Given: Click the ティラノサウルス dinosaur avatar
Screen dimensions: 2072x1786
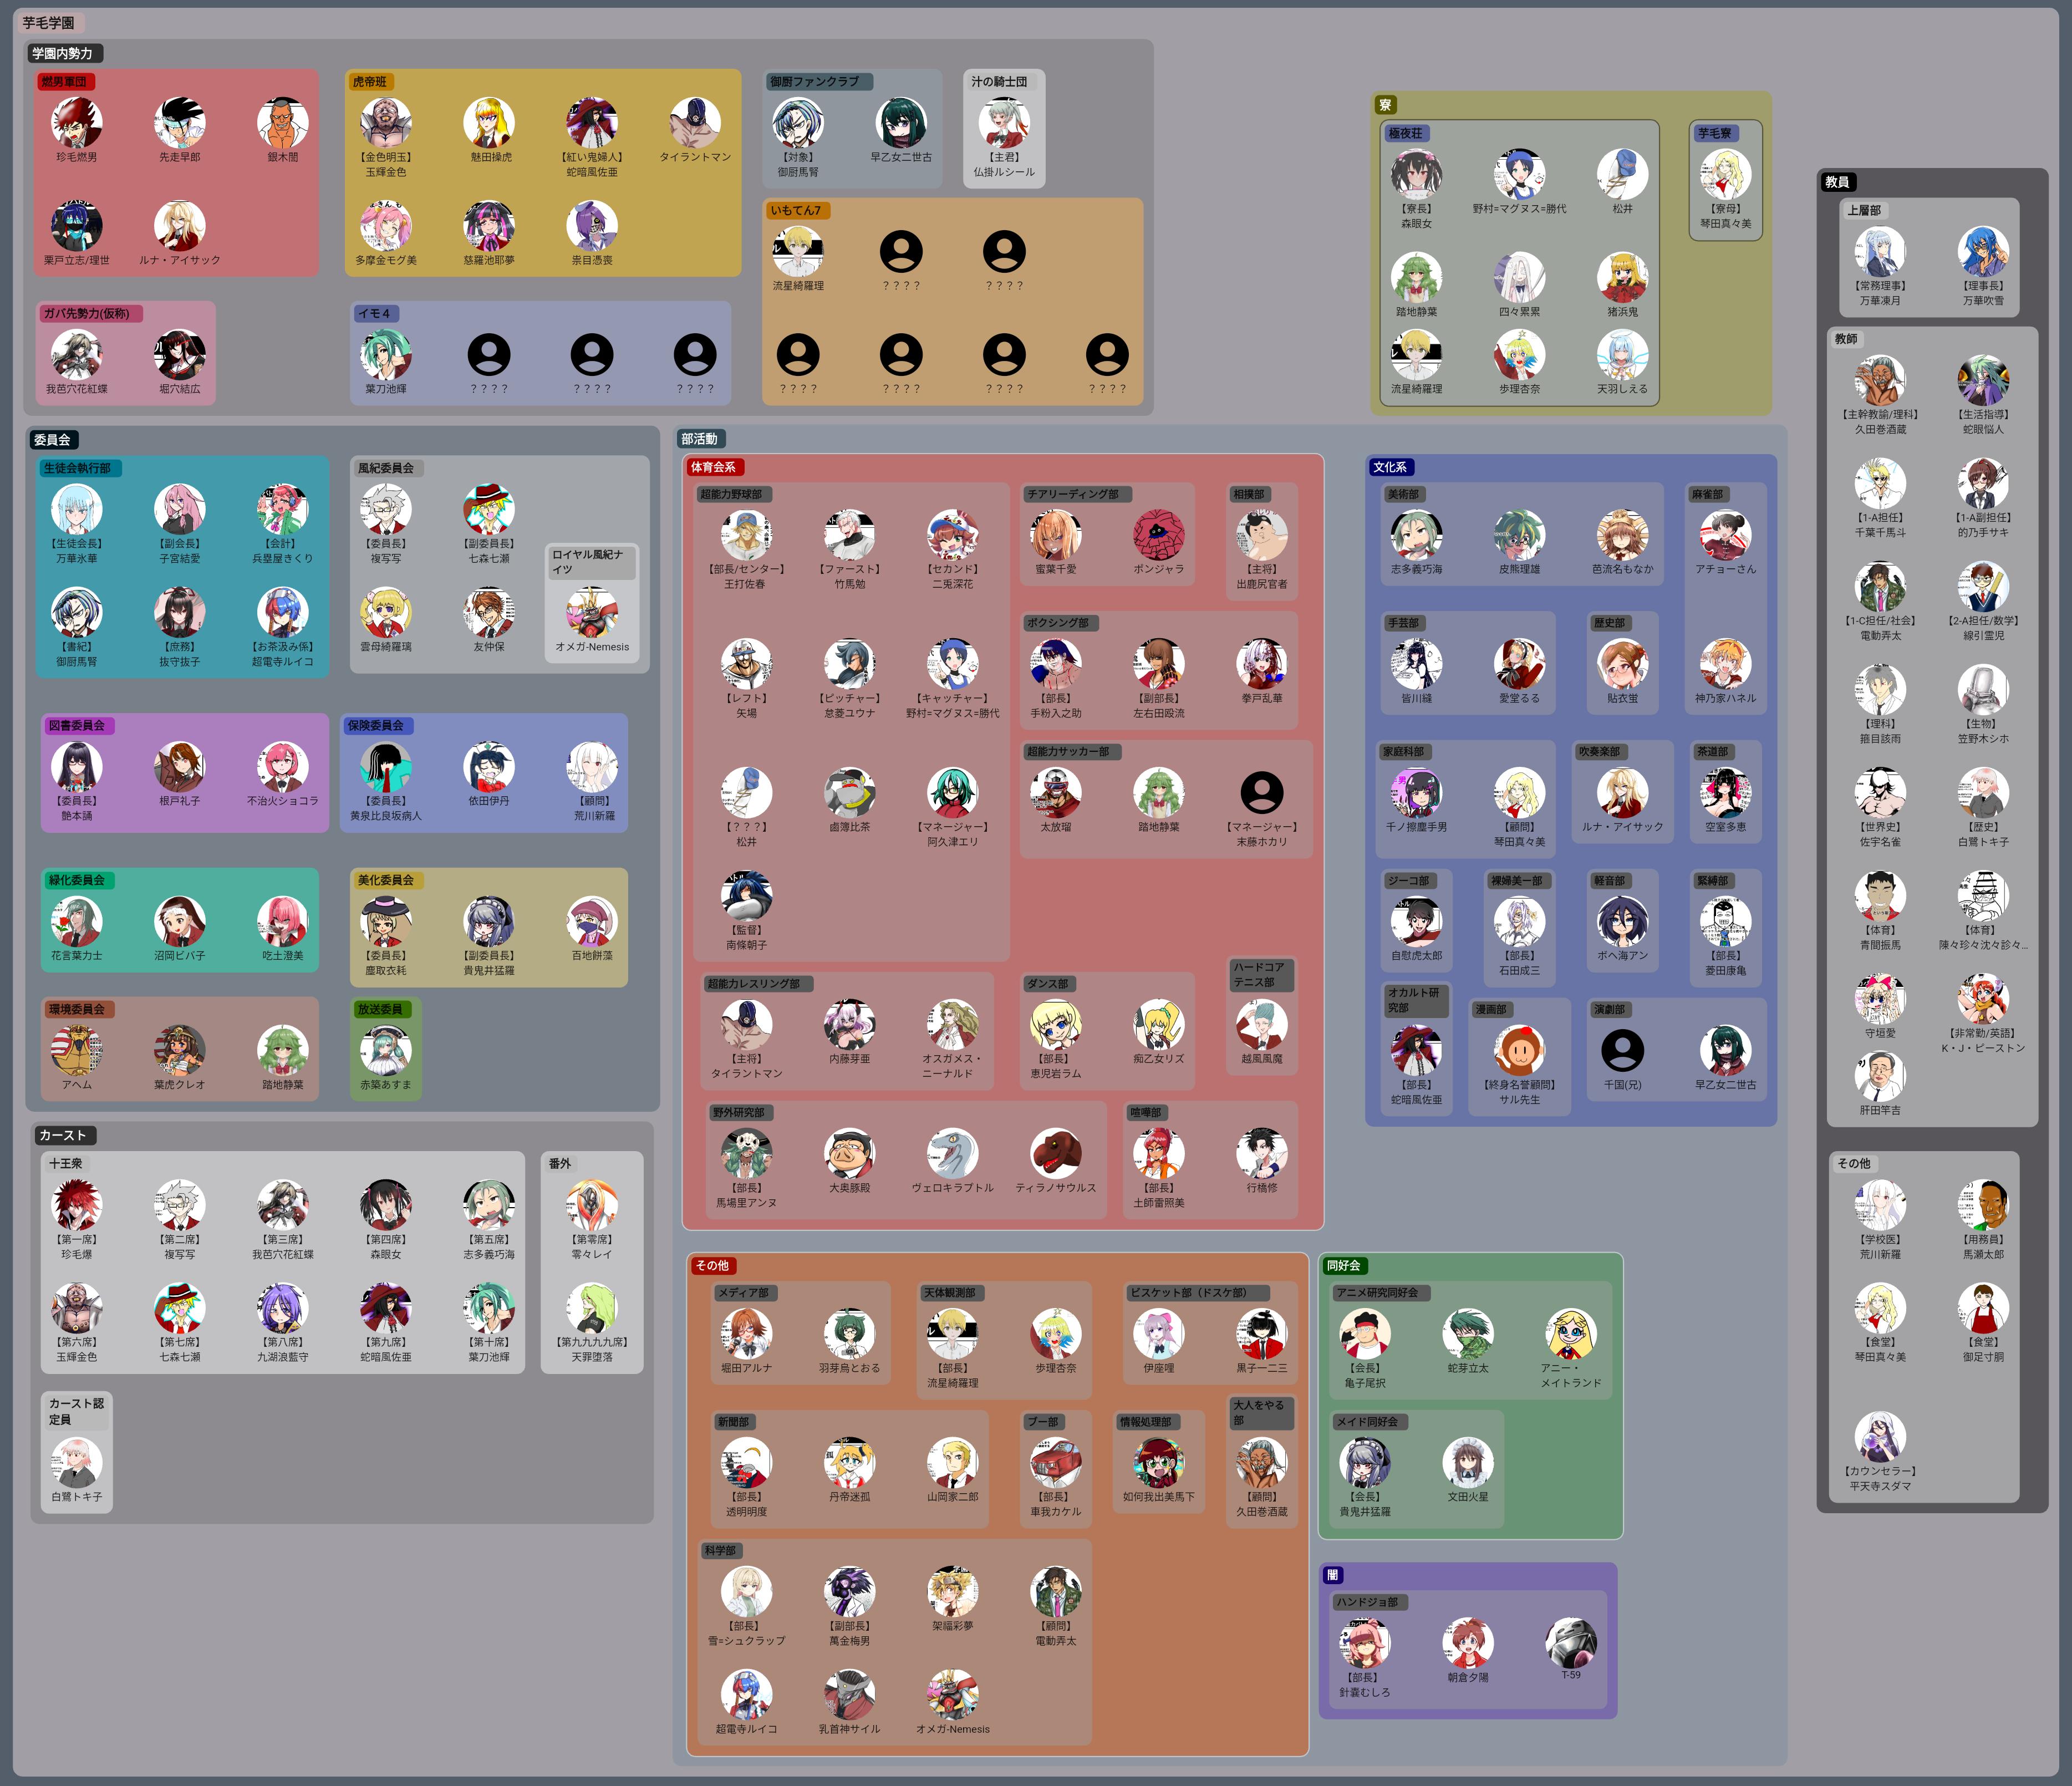Looking at the screenshot, I should (1055, 1153).
